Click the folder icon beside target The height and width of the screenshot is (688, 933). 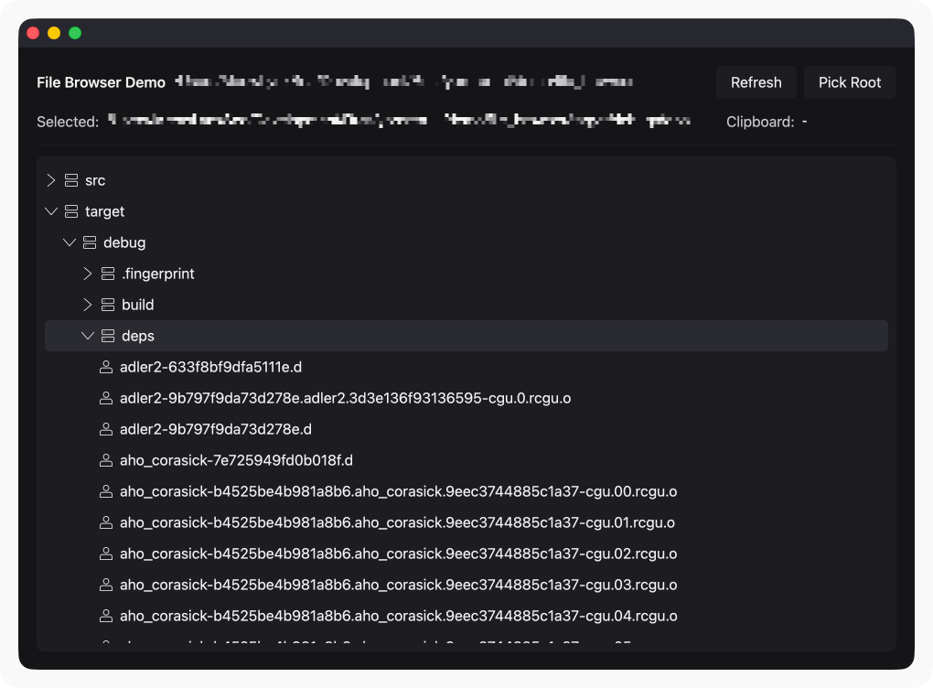coord(70,212)
